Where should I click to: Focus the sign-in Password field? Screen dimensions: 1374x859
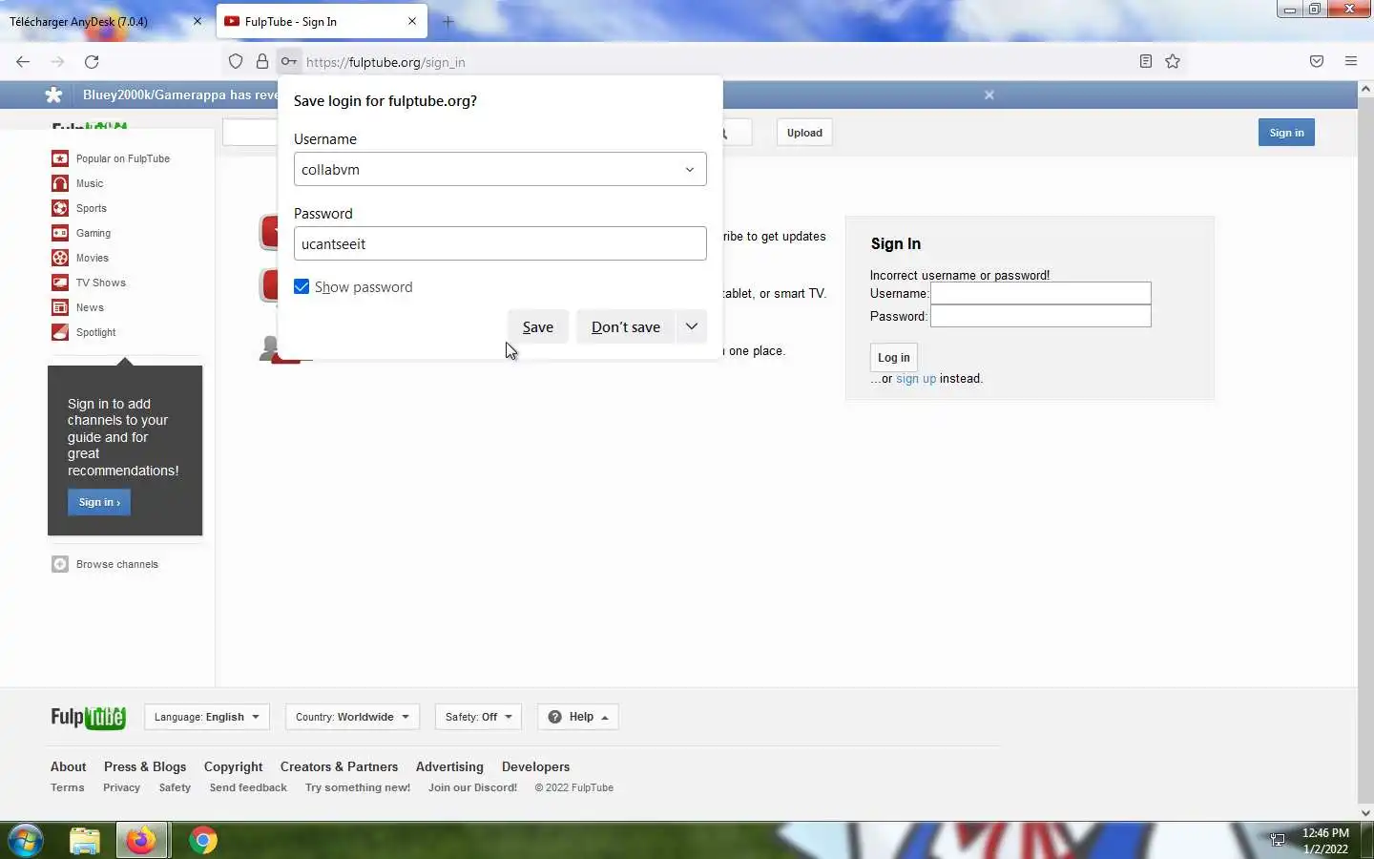point(1041,316)
